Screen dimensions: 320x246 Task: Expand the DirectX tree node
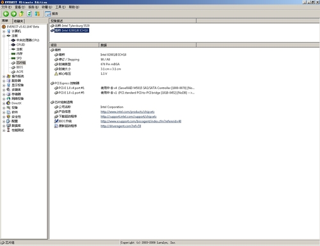pyautogui.click(x=4, y=103)
